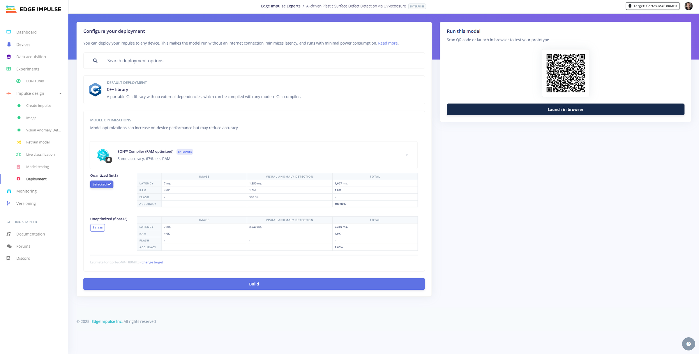Open the user profile avatar
The image size is (699, 354).
coord(689,6)
